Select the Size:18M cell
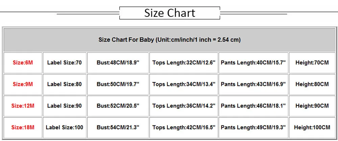The width and height of the screenshot is (338, 141). pyautogui.click(x=23, y=127)
